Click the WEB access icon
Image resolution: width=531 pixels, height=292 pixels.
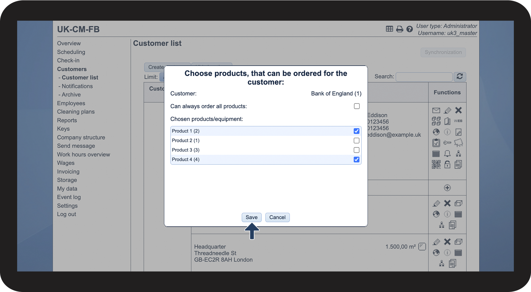pos(458,121)
